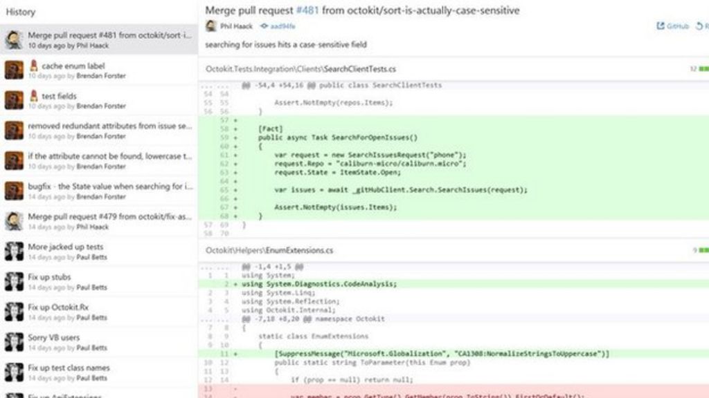The width and height of the screenshot is (709, 398).
Task: Click Paul Betts' avatar on 'More jacked up tests'
Action: click(14, 252)
